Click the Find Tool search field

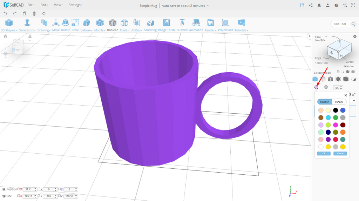point(343,24)
